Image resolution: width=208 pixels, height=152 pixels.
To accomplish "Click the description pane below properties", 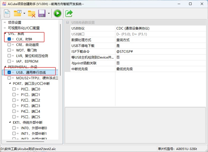I will (x=135, y=125).
